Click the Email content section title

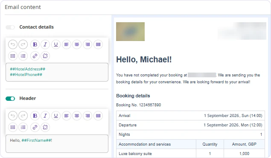(23, 7)
